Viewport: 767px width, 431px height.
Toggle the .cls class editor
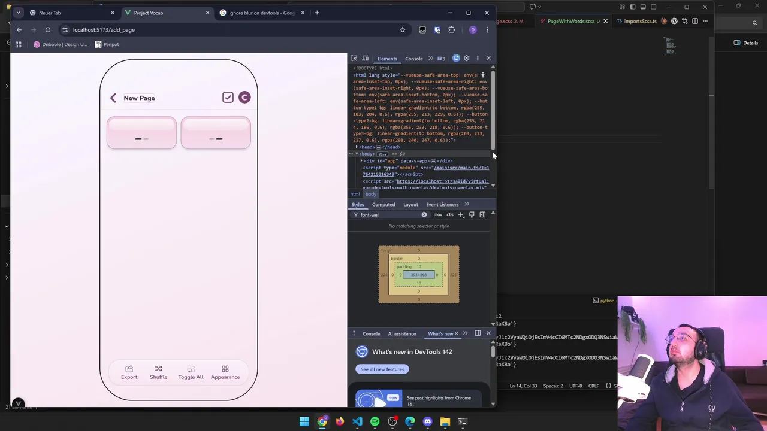pos(449,214)
